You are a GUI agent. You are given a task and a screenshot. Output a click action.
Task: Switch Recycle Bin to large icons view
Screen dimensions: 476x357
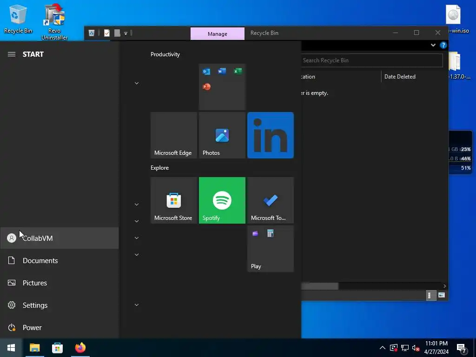tap(442, 295)
